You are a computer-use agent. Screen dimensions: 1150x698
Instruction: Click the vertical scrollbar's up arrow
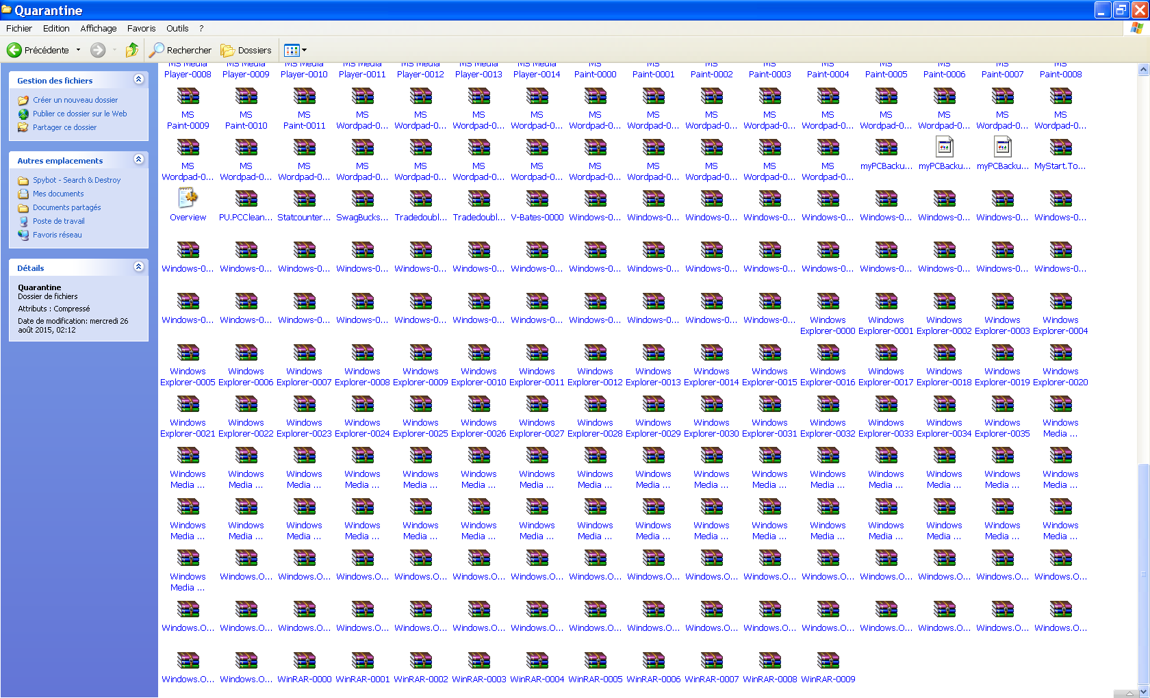pyautogui.click(x=1143, y=69)
